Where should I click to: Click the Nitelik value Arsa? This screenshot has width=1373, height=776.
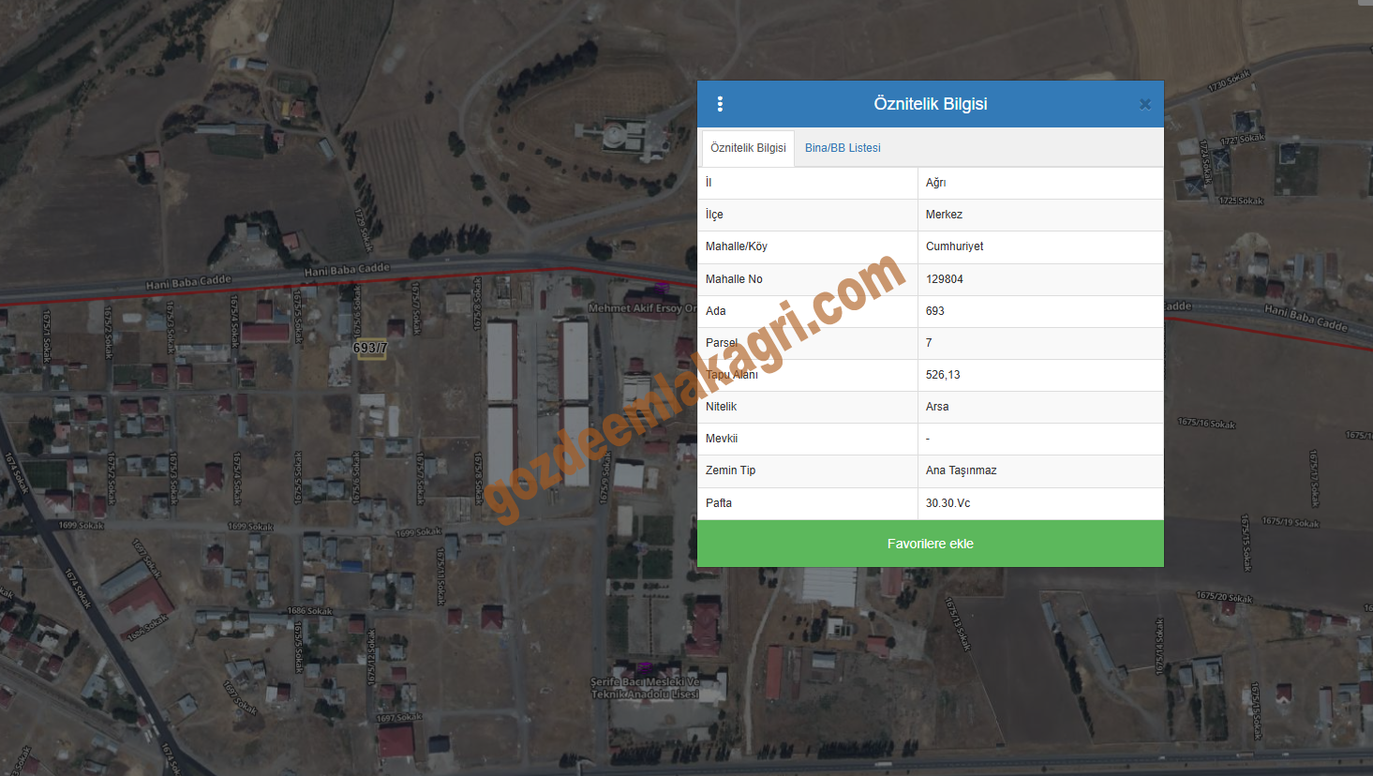[936, 407]
